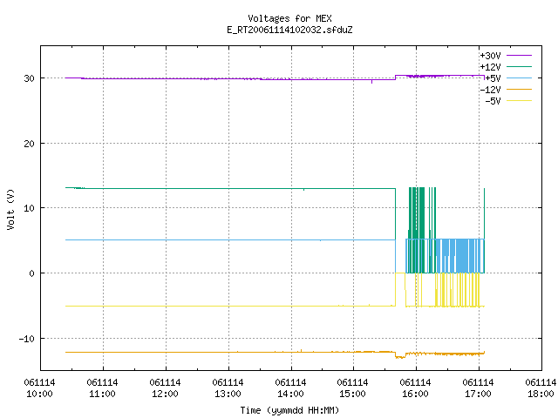Screen dimensions: 558x418
Task: Click the y-axis tick value 30
Action: pyautogui.click(x=29, y=78)
